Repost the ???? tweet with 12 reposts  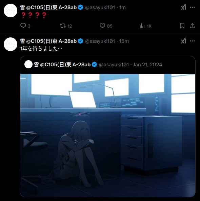(66, 26)
